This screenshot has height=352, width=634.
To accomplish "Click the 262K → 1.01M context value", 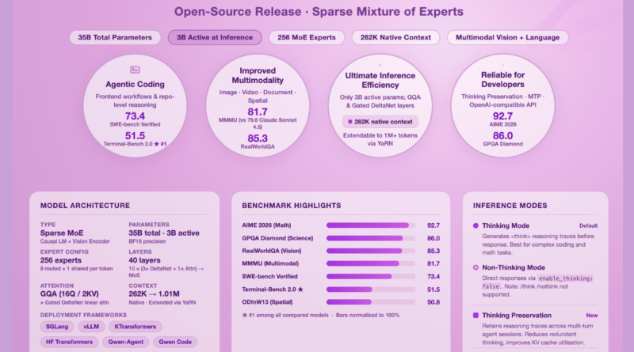I will click(x=154, y=294).
